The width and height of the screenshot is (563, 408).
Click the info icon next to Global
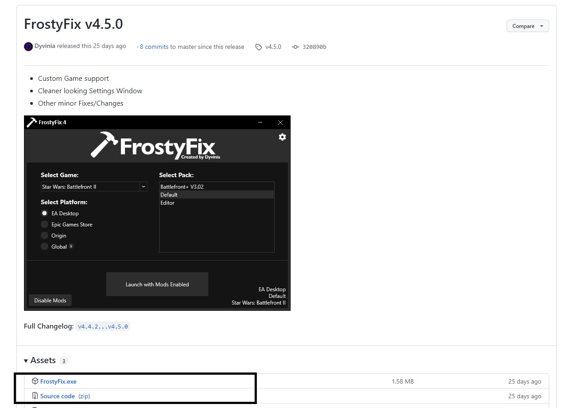pyautogui.click(x=71, y=246)
